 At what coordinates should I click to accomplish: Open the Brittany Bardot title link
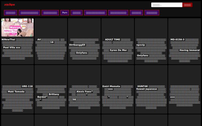(51, 97)
